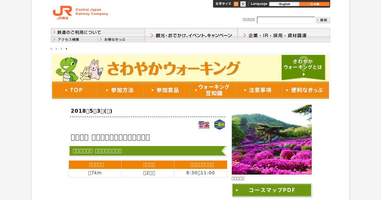This screenshot has height=200, width=381.
Task: Click the 仮 course badge icon
Action: pos(204,125)
